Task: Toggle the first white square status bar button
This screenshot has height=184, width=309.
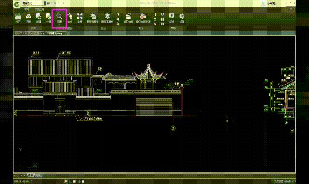Action: point(74,181)
